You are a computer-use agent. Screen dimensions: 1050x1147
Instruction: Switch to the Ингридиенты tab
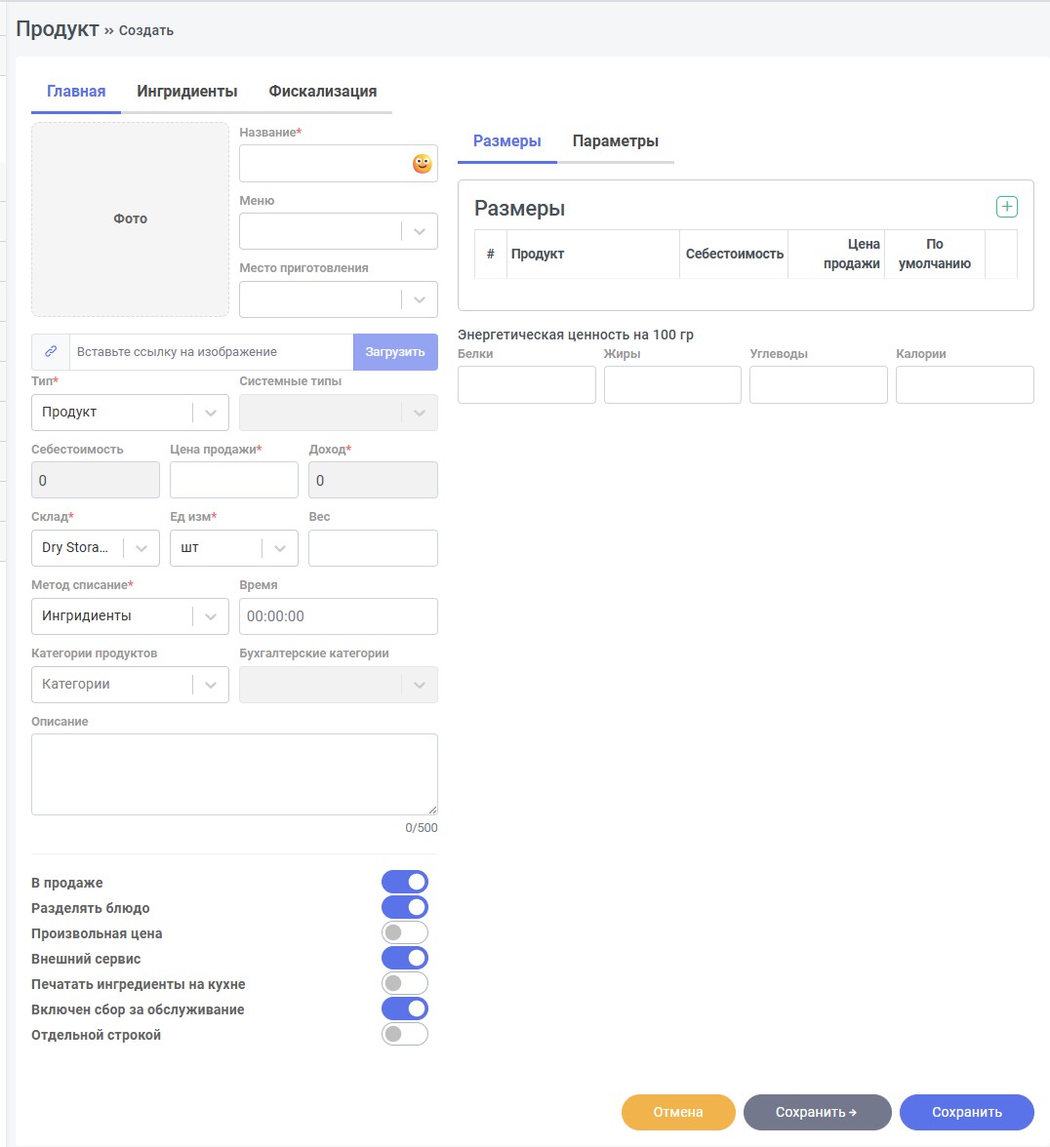(x=187, y=92)
